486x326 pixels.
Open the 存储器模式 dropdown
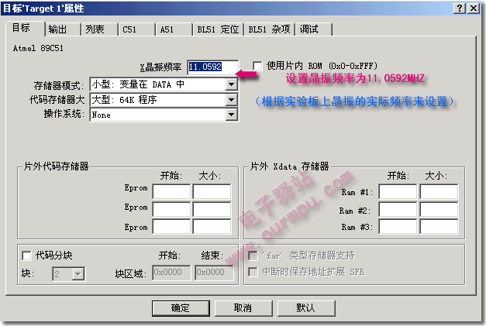[x=231, y=84]
